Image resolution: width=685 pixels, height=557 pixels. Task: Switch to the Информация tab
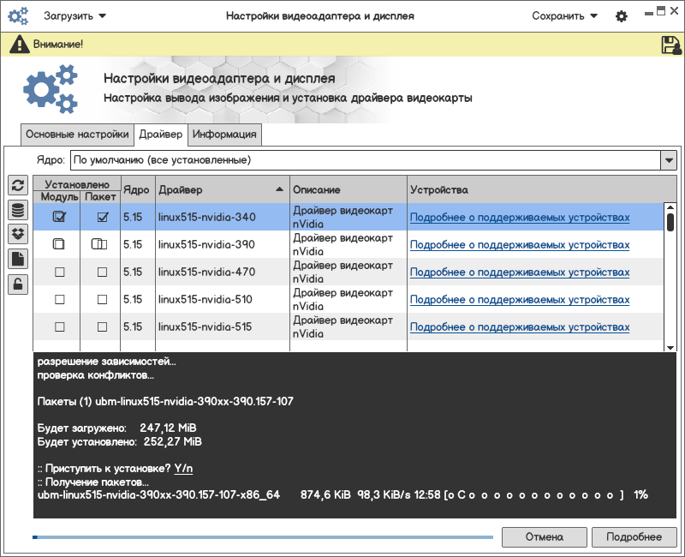(224, 135)
